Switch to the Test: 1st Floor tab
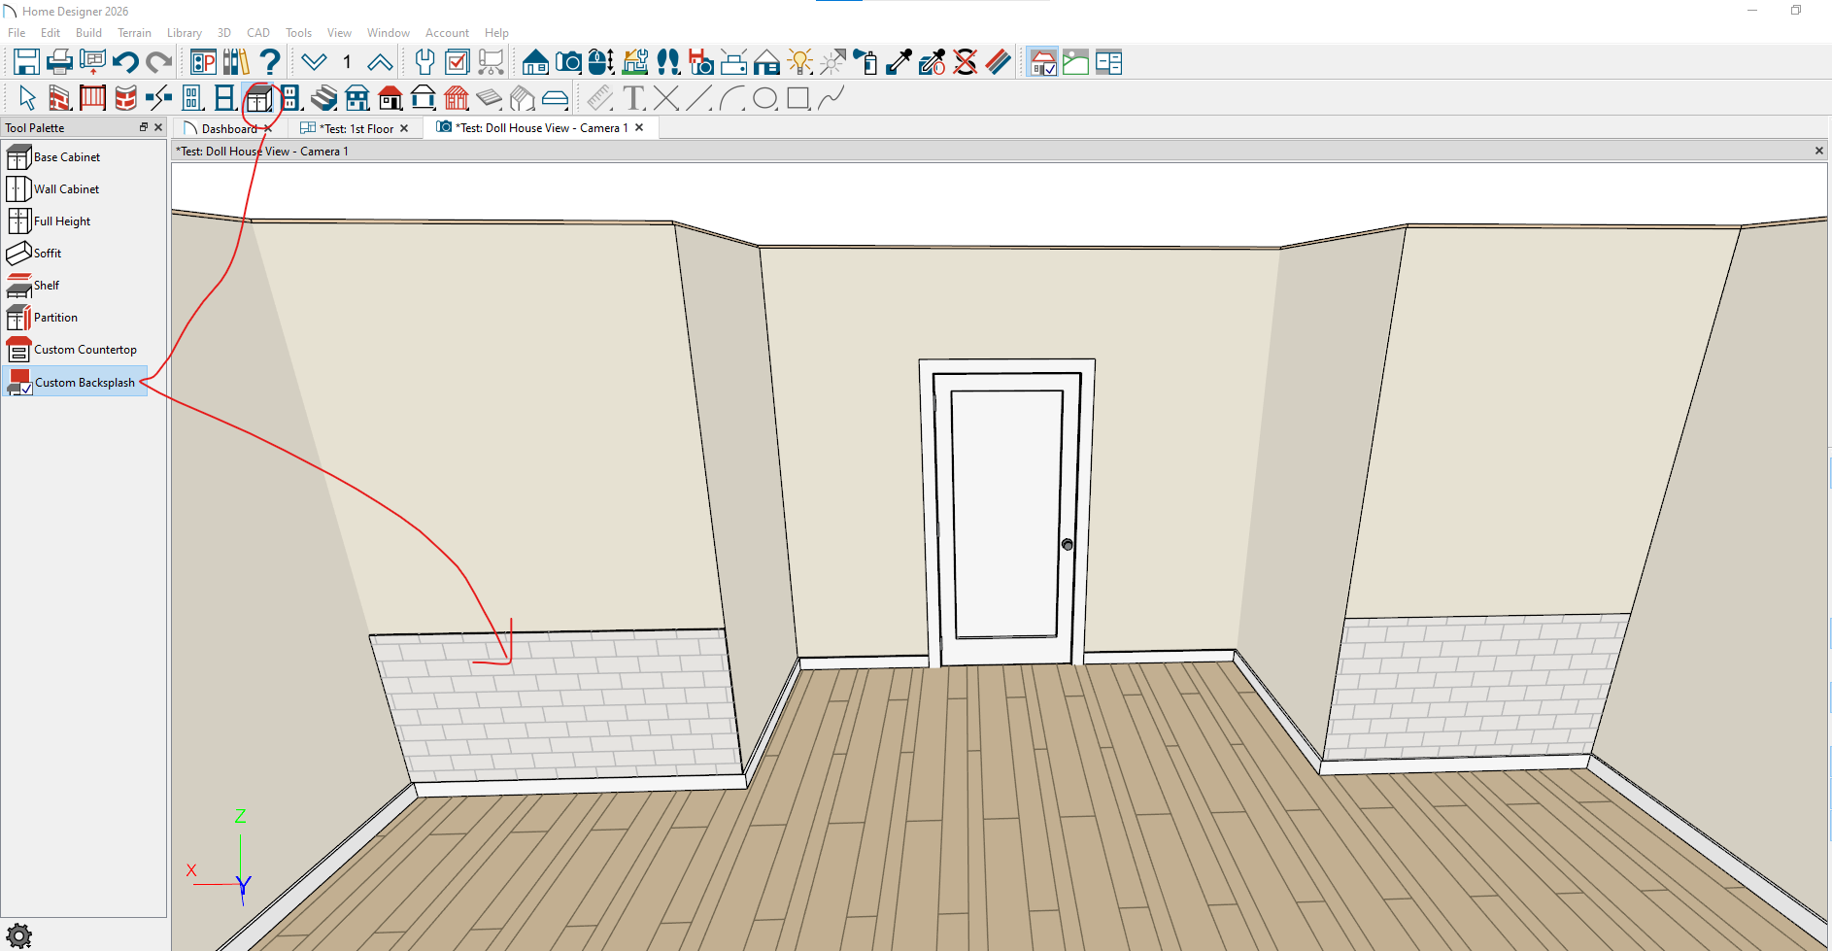The width and height of the screenshot is (1832, 951). (356, 128)
